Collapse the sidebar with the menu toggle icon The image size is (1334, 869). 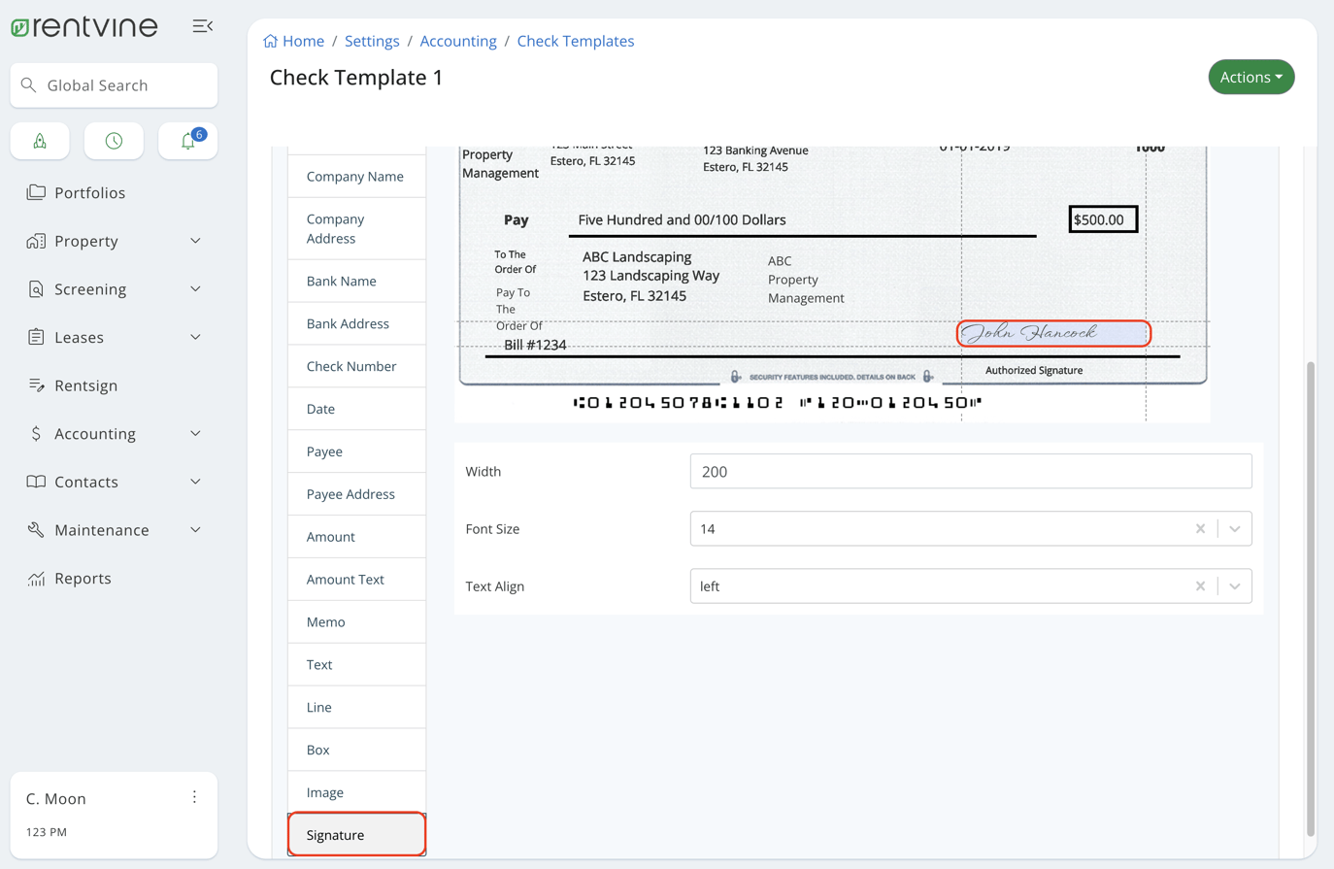click(202, 26)
